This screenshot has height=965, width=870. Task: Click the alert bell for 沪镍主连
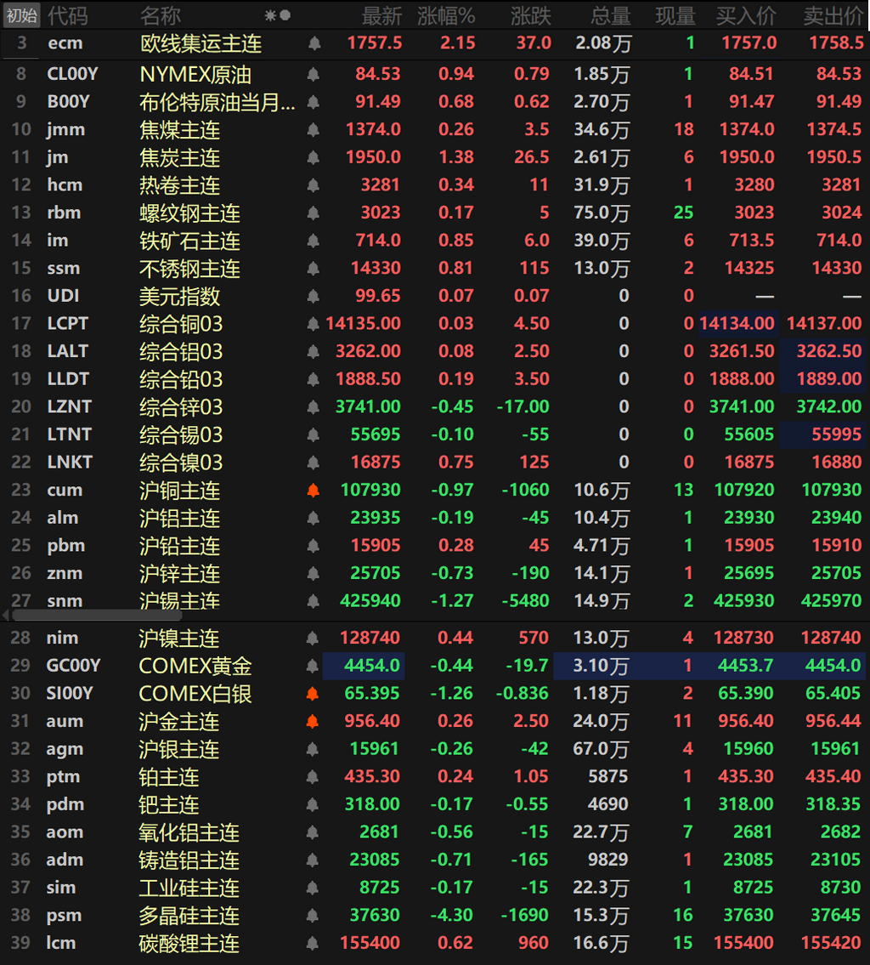tap(313, 639)
